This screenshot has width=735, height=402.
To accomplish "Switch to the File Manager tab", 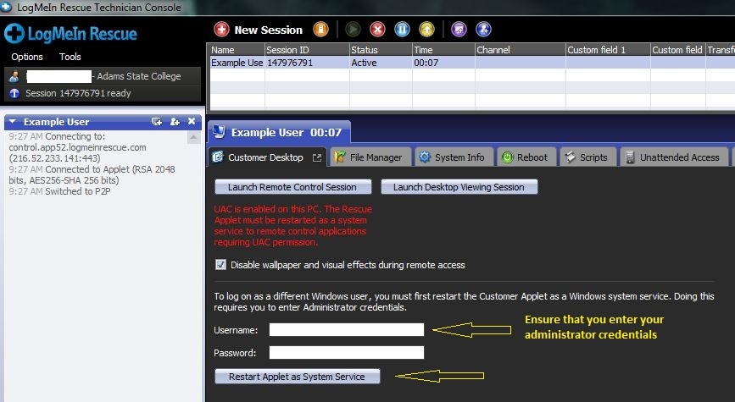I will point(370,157).
